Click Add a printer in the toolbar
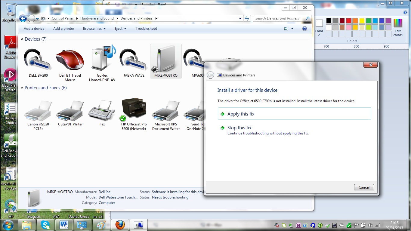 point(63,29)
